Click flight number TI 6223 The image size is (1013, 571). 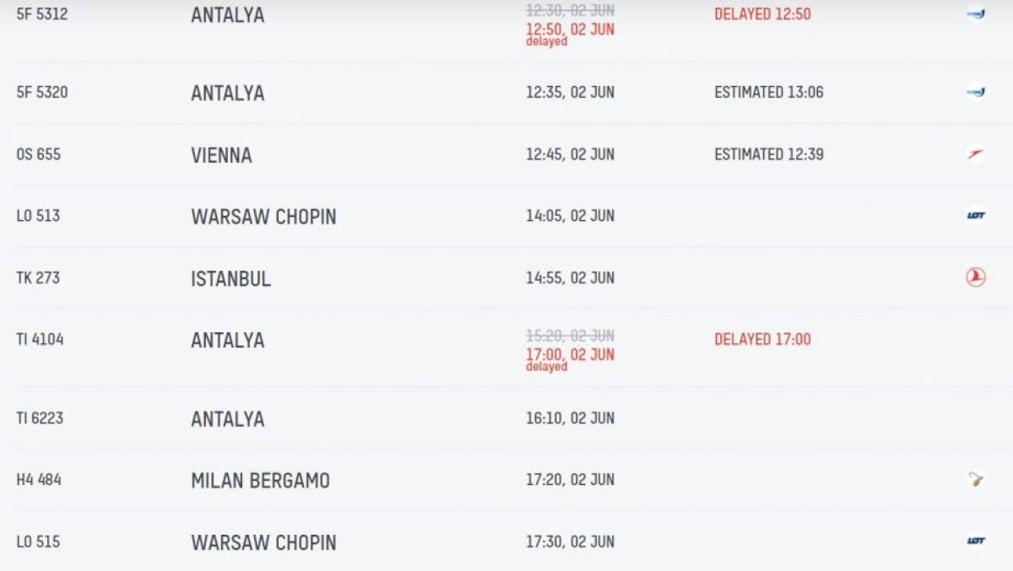(x=40, y=417)
